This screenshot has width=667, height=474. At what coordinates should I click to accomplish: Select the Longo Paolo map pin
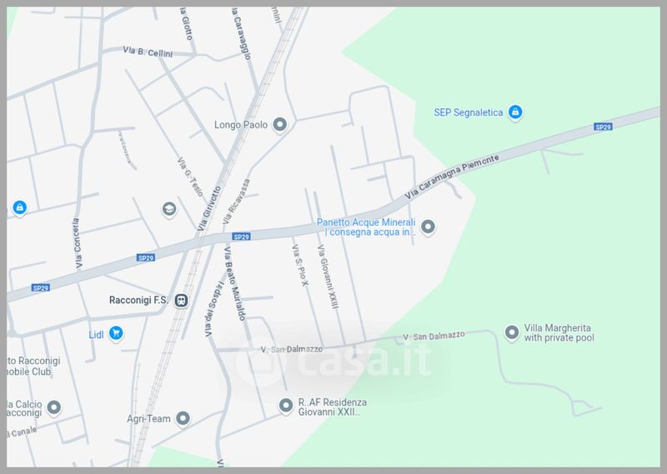tap(279, 125)
